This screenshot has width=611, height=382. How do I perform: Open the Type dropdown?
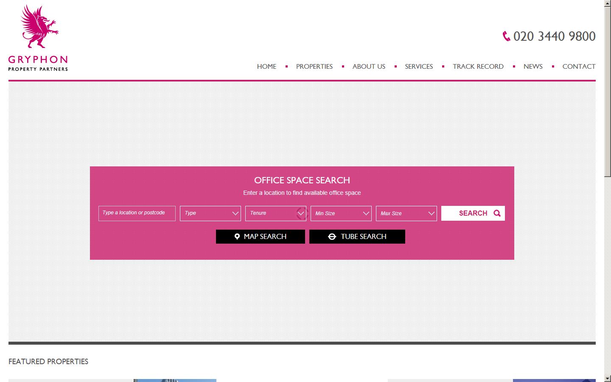coord(210,213)
